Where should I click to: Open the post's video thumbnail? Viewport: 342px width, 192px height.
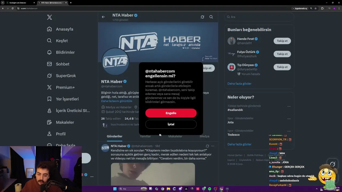click(x=153, y=174)
